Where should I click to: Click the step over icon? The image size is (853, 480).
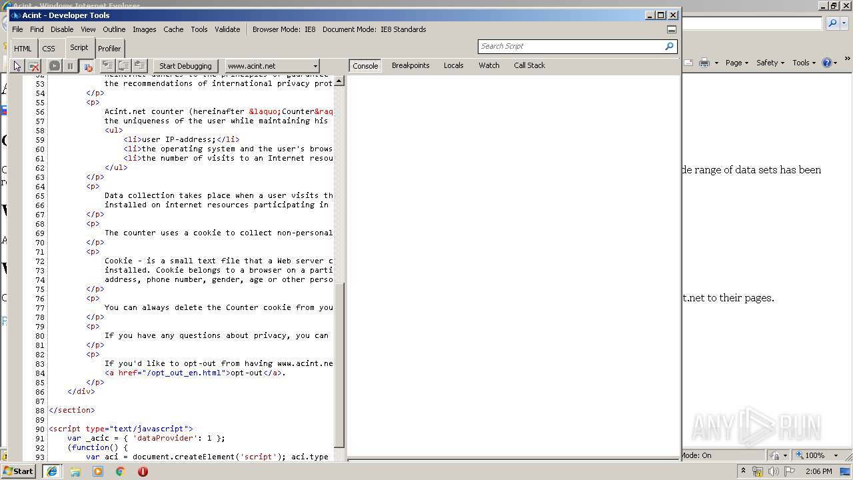(124, 65)
